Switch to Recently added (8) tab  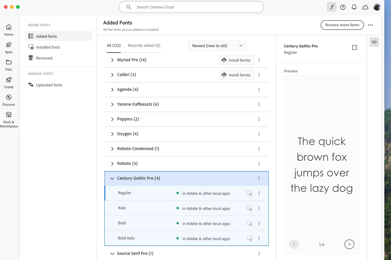tap(144, 46)
